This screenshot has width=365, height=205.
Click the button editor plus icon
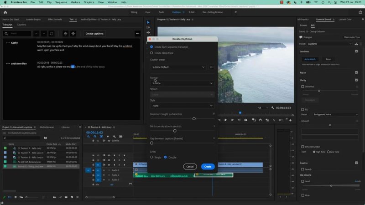(290, 120)
